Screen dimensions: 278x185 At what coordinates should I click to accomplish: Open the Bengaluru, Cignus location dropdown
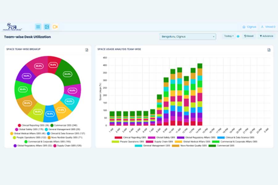point(187,36)
